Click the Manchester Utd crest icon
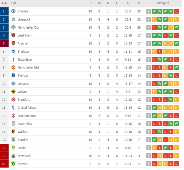Screen dimensions: 184x170 click(x=13, y=67)
